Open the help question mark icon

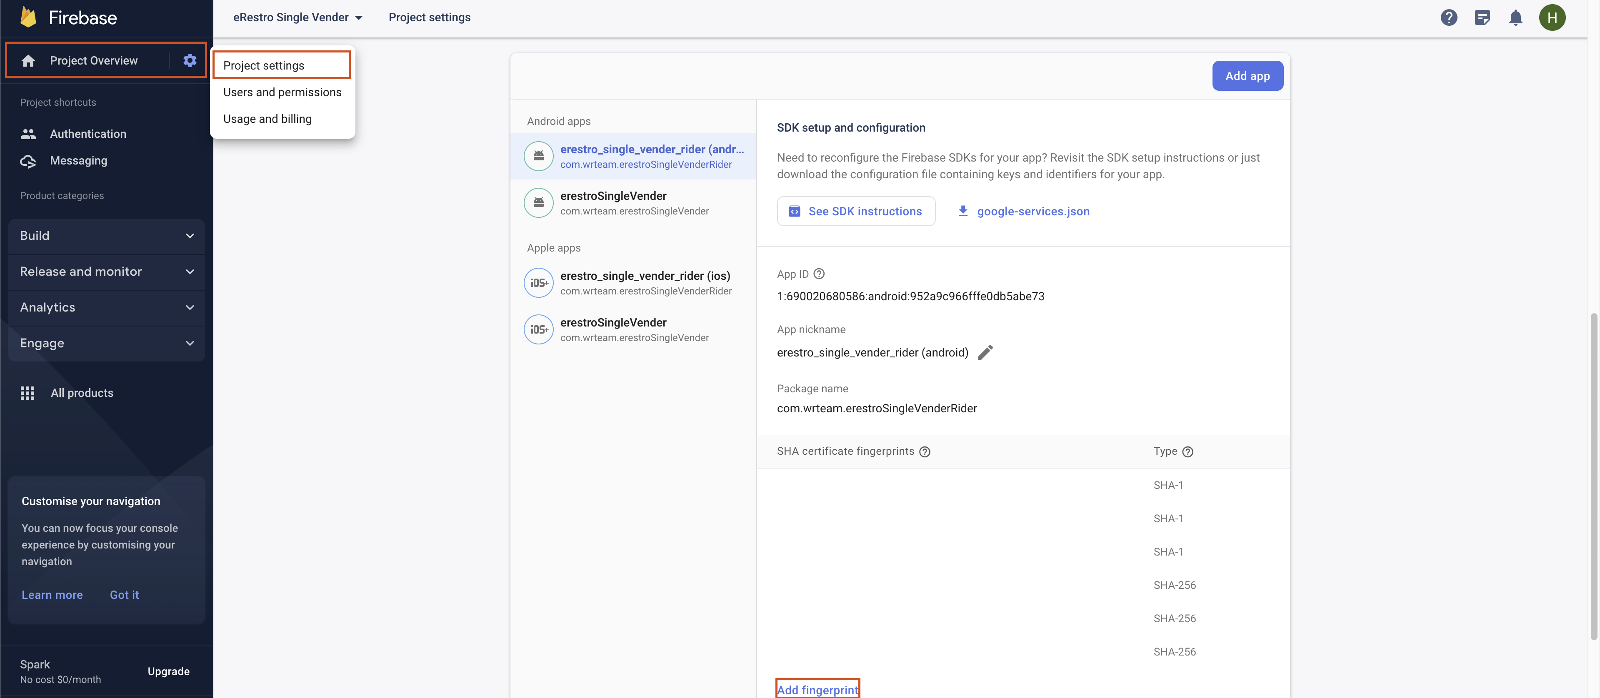point(1448,17)
